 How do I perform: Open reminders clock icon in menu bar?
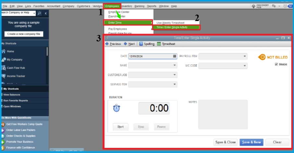point(285,6)
